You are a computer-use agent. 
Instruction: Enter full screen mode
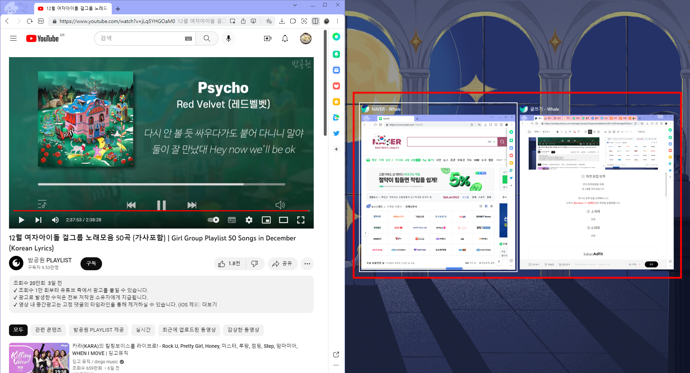301,220
